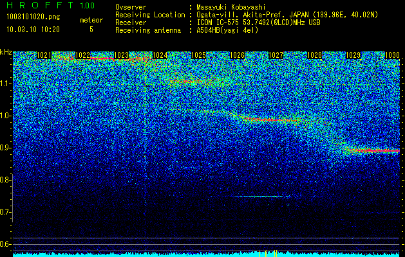Click the 1024 time marker
The width and height of the screenshot is (405, 257).
pyautogui.click(x=160, y=55)
